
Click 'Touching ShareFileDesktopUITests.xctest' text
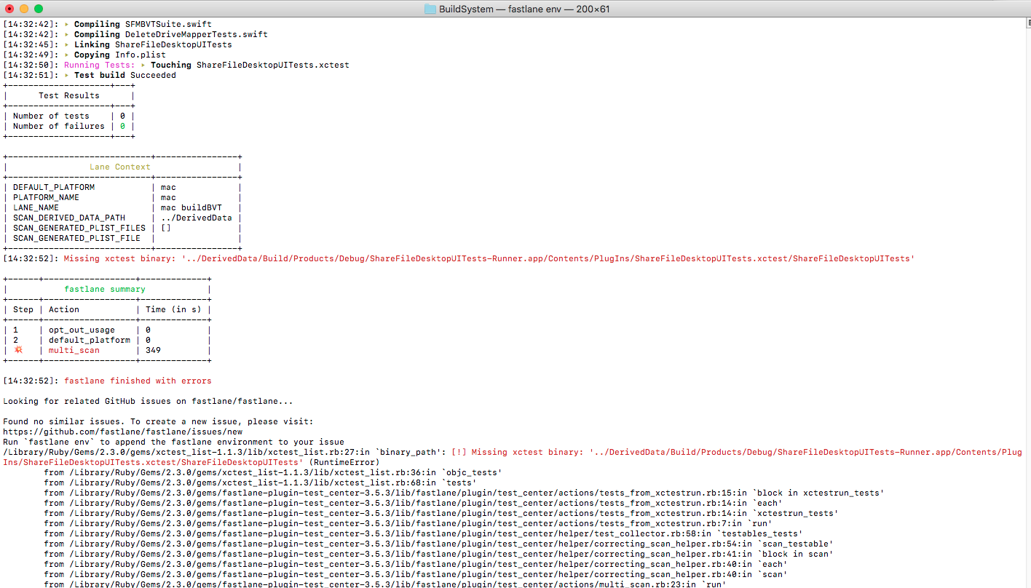(x=250, y=65)
